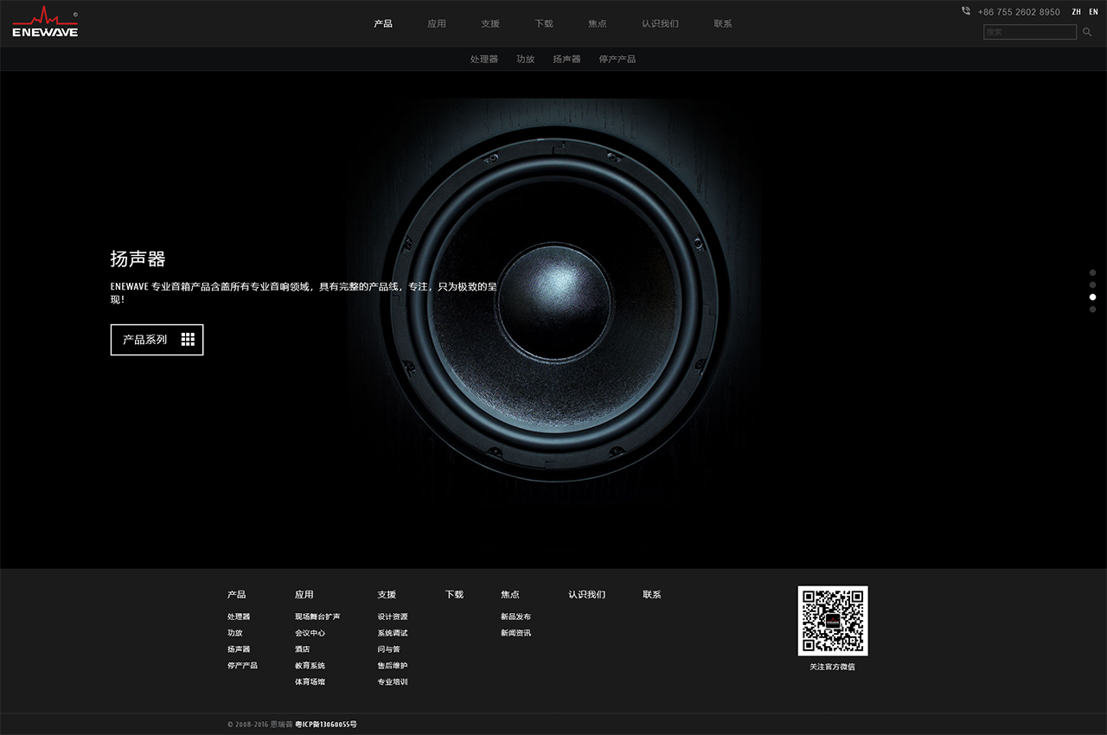The width and height of the screenshot is (1107, 735).
Task: Open the 支援 top navigation menu
Action: pos(490,23)
